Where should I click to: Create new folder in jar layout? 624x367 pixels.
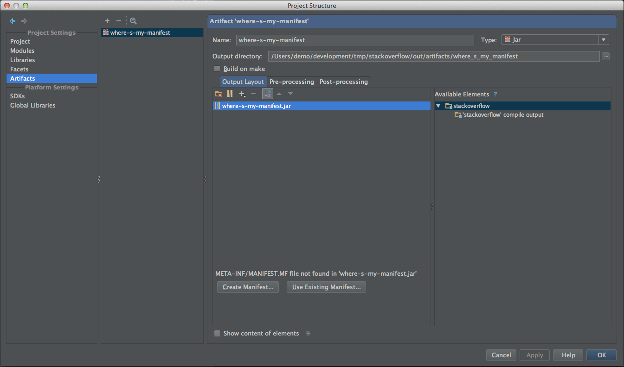(x=218, y=93)
